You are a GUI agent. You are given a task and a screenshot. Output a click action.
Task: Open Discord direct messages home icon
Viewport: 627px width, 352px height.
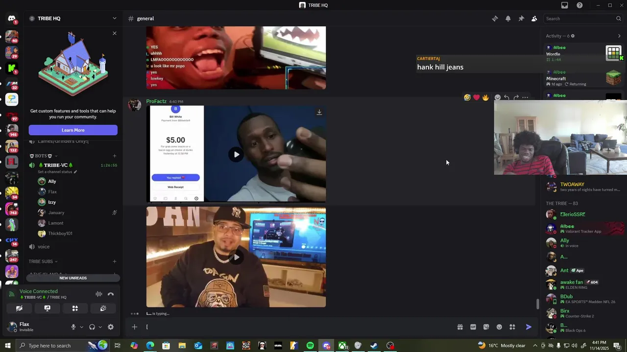click(11, 19)
